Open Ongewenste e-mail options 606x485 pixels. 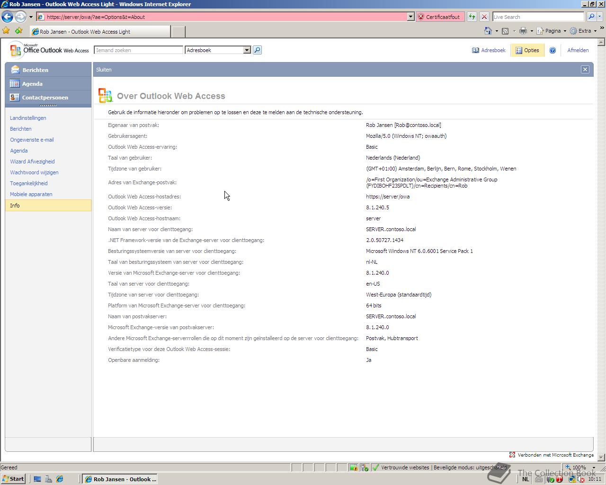pos(32,140)
